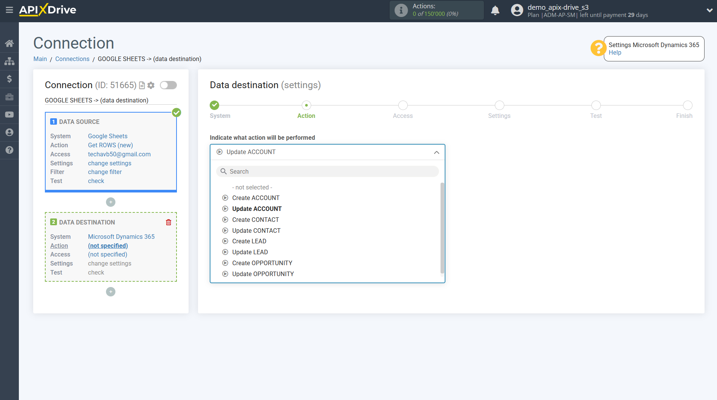This screenshot has height=400, width=717.
Task: Click the plus button below data destination
Action: pos(111,292)
